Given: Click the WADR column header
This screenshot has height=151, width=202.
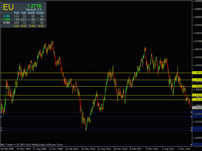Looking at the screenshot, I should (31, 13).
